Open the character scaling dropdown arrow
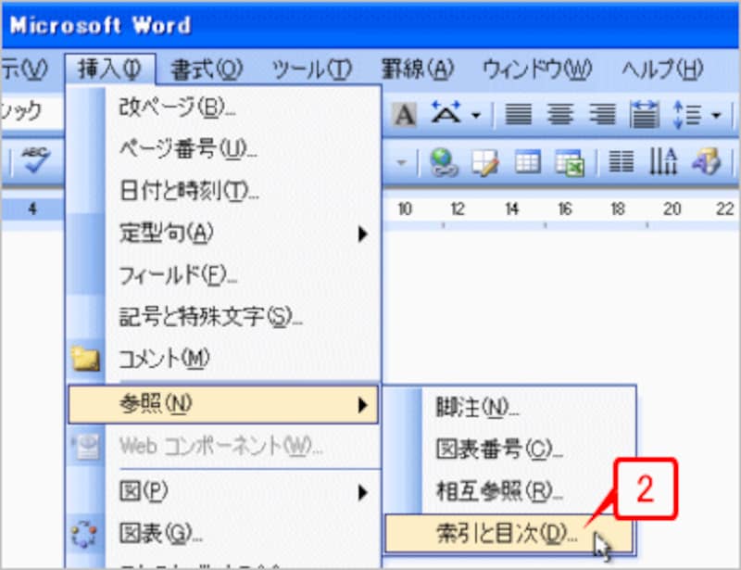 pos(476,115)
